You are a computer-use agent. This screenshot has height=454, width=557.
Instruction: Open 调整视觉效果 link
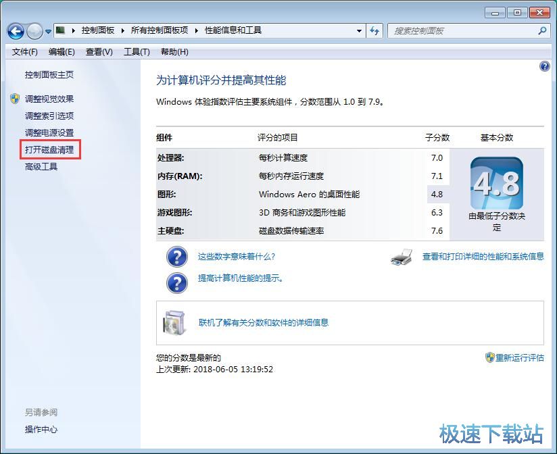click(x=49, y=99)
